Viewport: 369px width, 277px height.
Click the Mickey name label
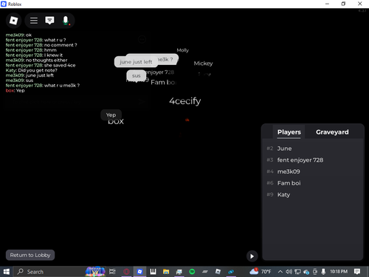point(203,64)
